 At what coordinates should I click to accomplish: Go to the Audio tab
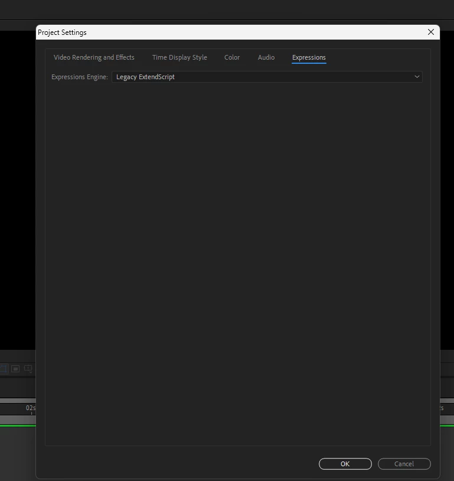266,57
